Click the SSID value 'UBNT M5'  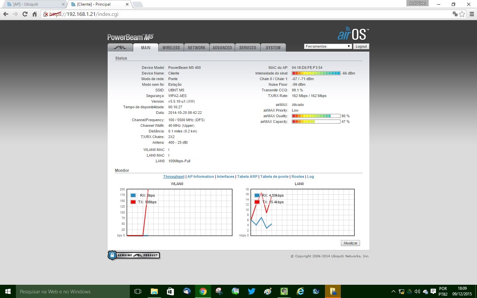[x=176, y=90]
